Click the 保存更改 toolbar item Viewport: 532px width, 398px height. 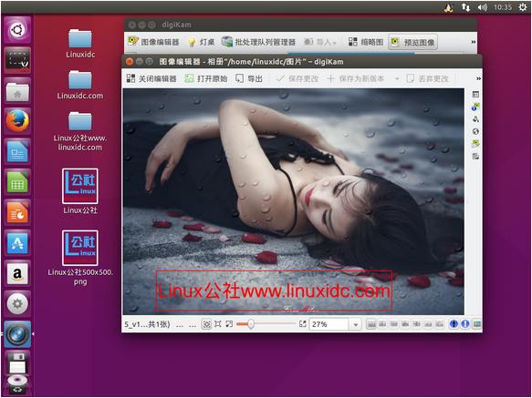pos(297,78)
